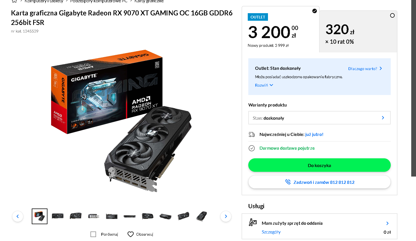
Task: Expand the Rozwiń outlet details
Action: (264, 85)
